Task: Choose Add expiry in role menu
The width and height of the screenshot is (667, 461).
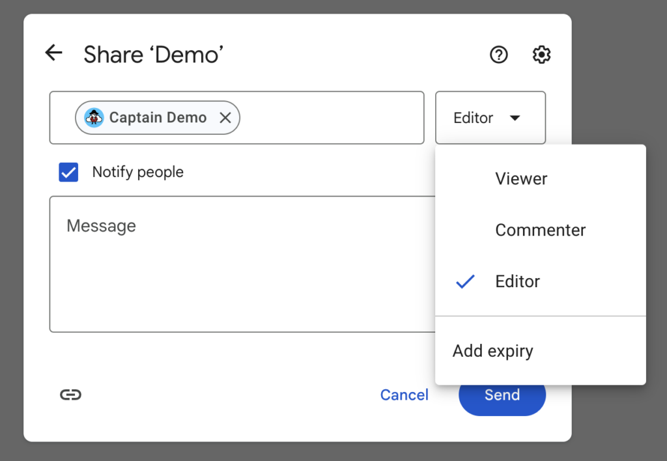Action: (x=492, y=352)
